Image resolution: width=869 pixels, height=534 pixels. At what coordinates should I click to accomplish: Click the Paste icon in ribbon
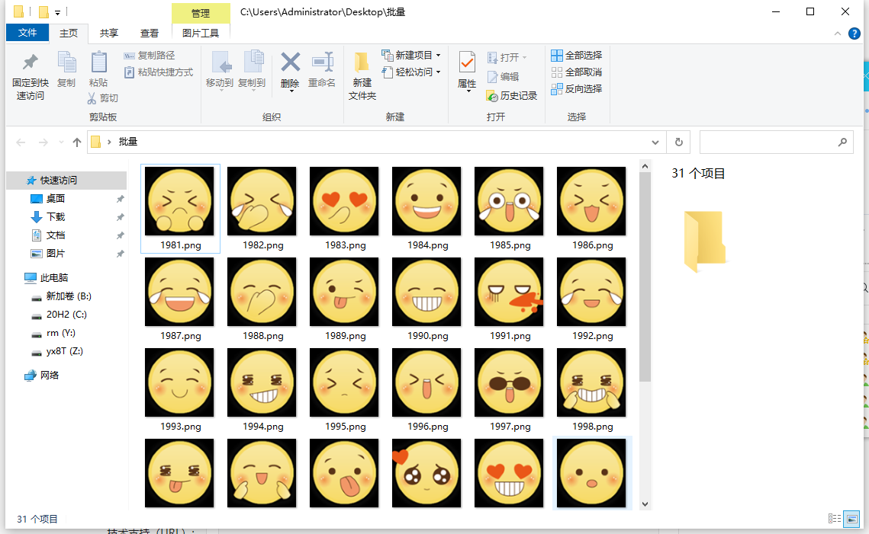click(x=98, y=63)
